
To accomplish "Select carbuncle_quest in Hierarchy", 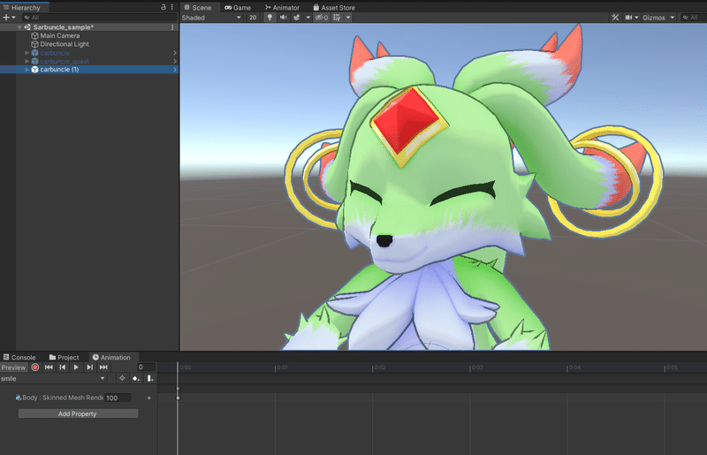I will coord(60,61).
